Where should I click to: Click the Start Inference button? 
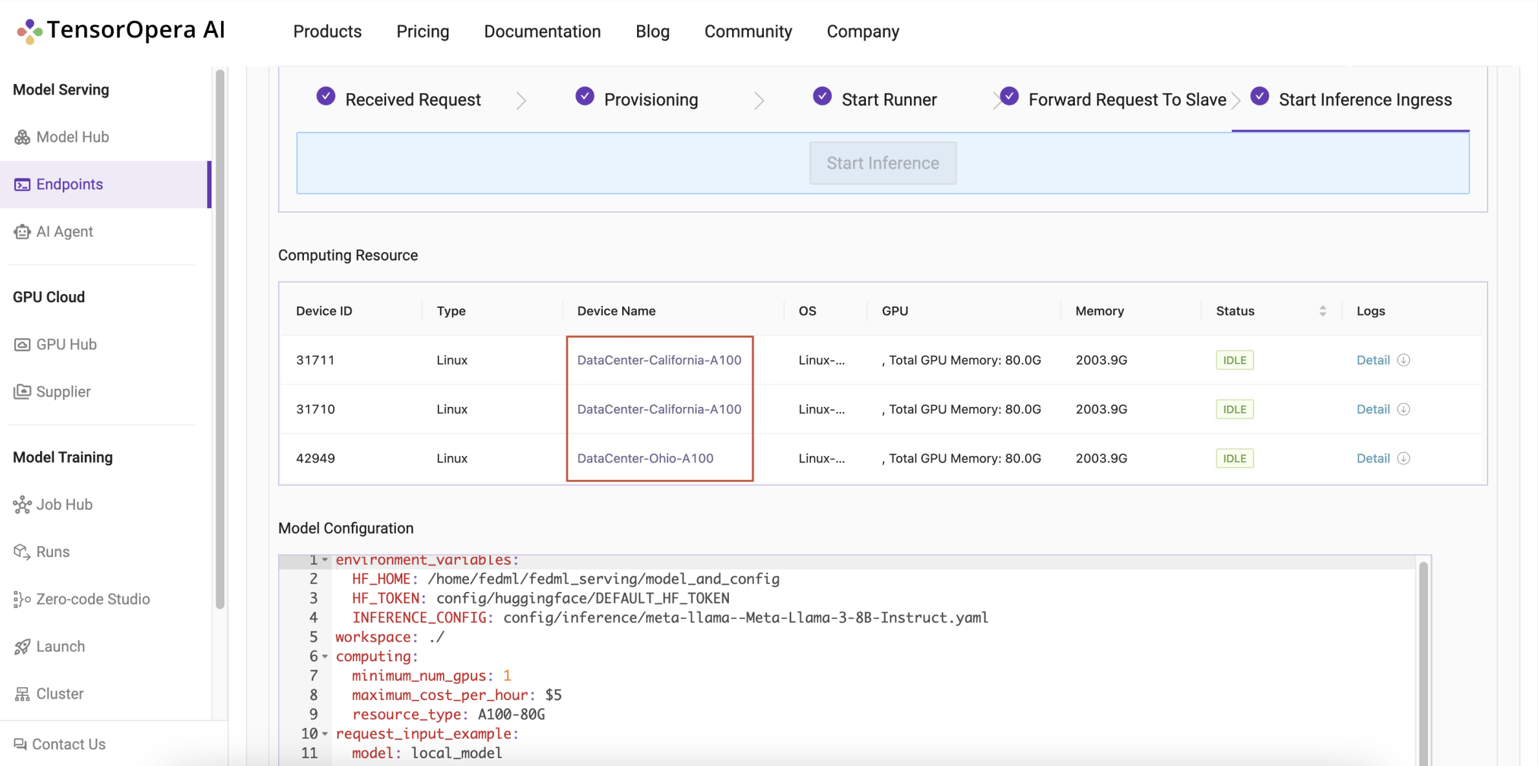coord(883,163)
